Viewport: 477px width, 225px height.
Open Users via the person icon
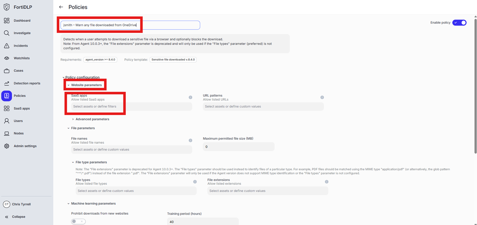6,121
